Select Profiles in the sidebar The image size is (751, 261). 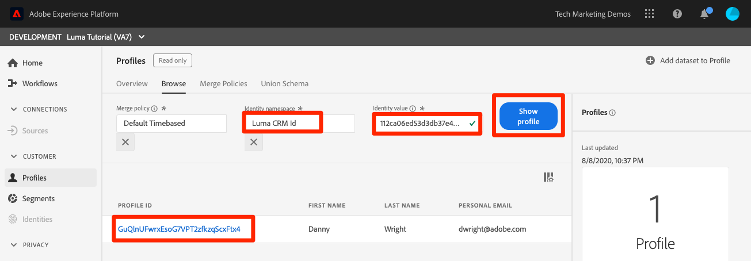(51, 178)
